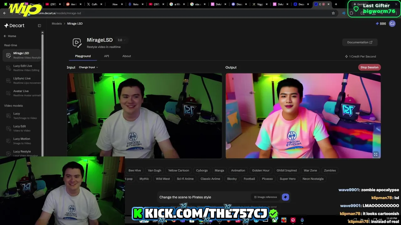Open the Change Input dropdown
This screenshot has width=401, height=225.
(88, 67)
